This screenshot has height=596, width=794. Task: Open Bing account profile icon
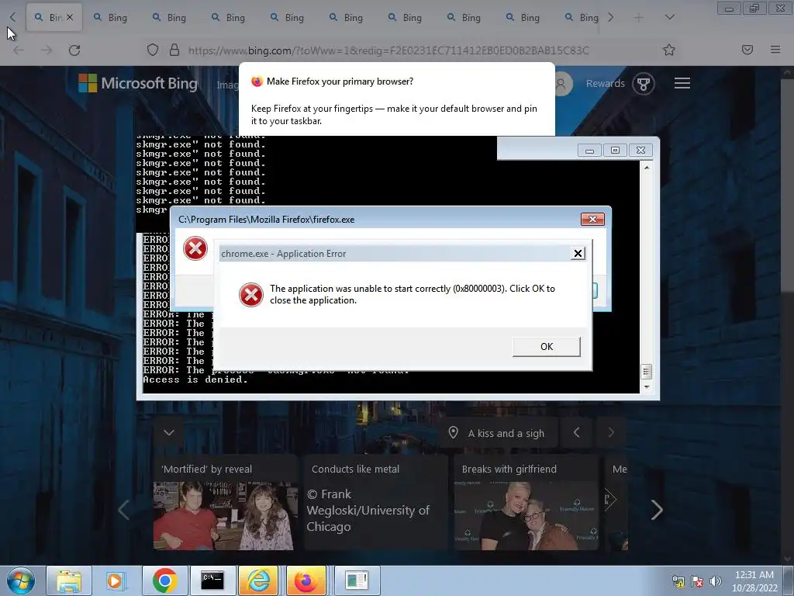(x=561, y=84)
